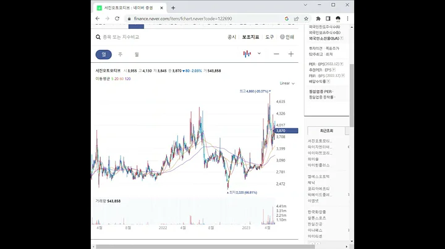Click the Google icon in address bar
The image size is (445, 249).
[x=287, y=18]
